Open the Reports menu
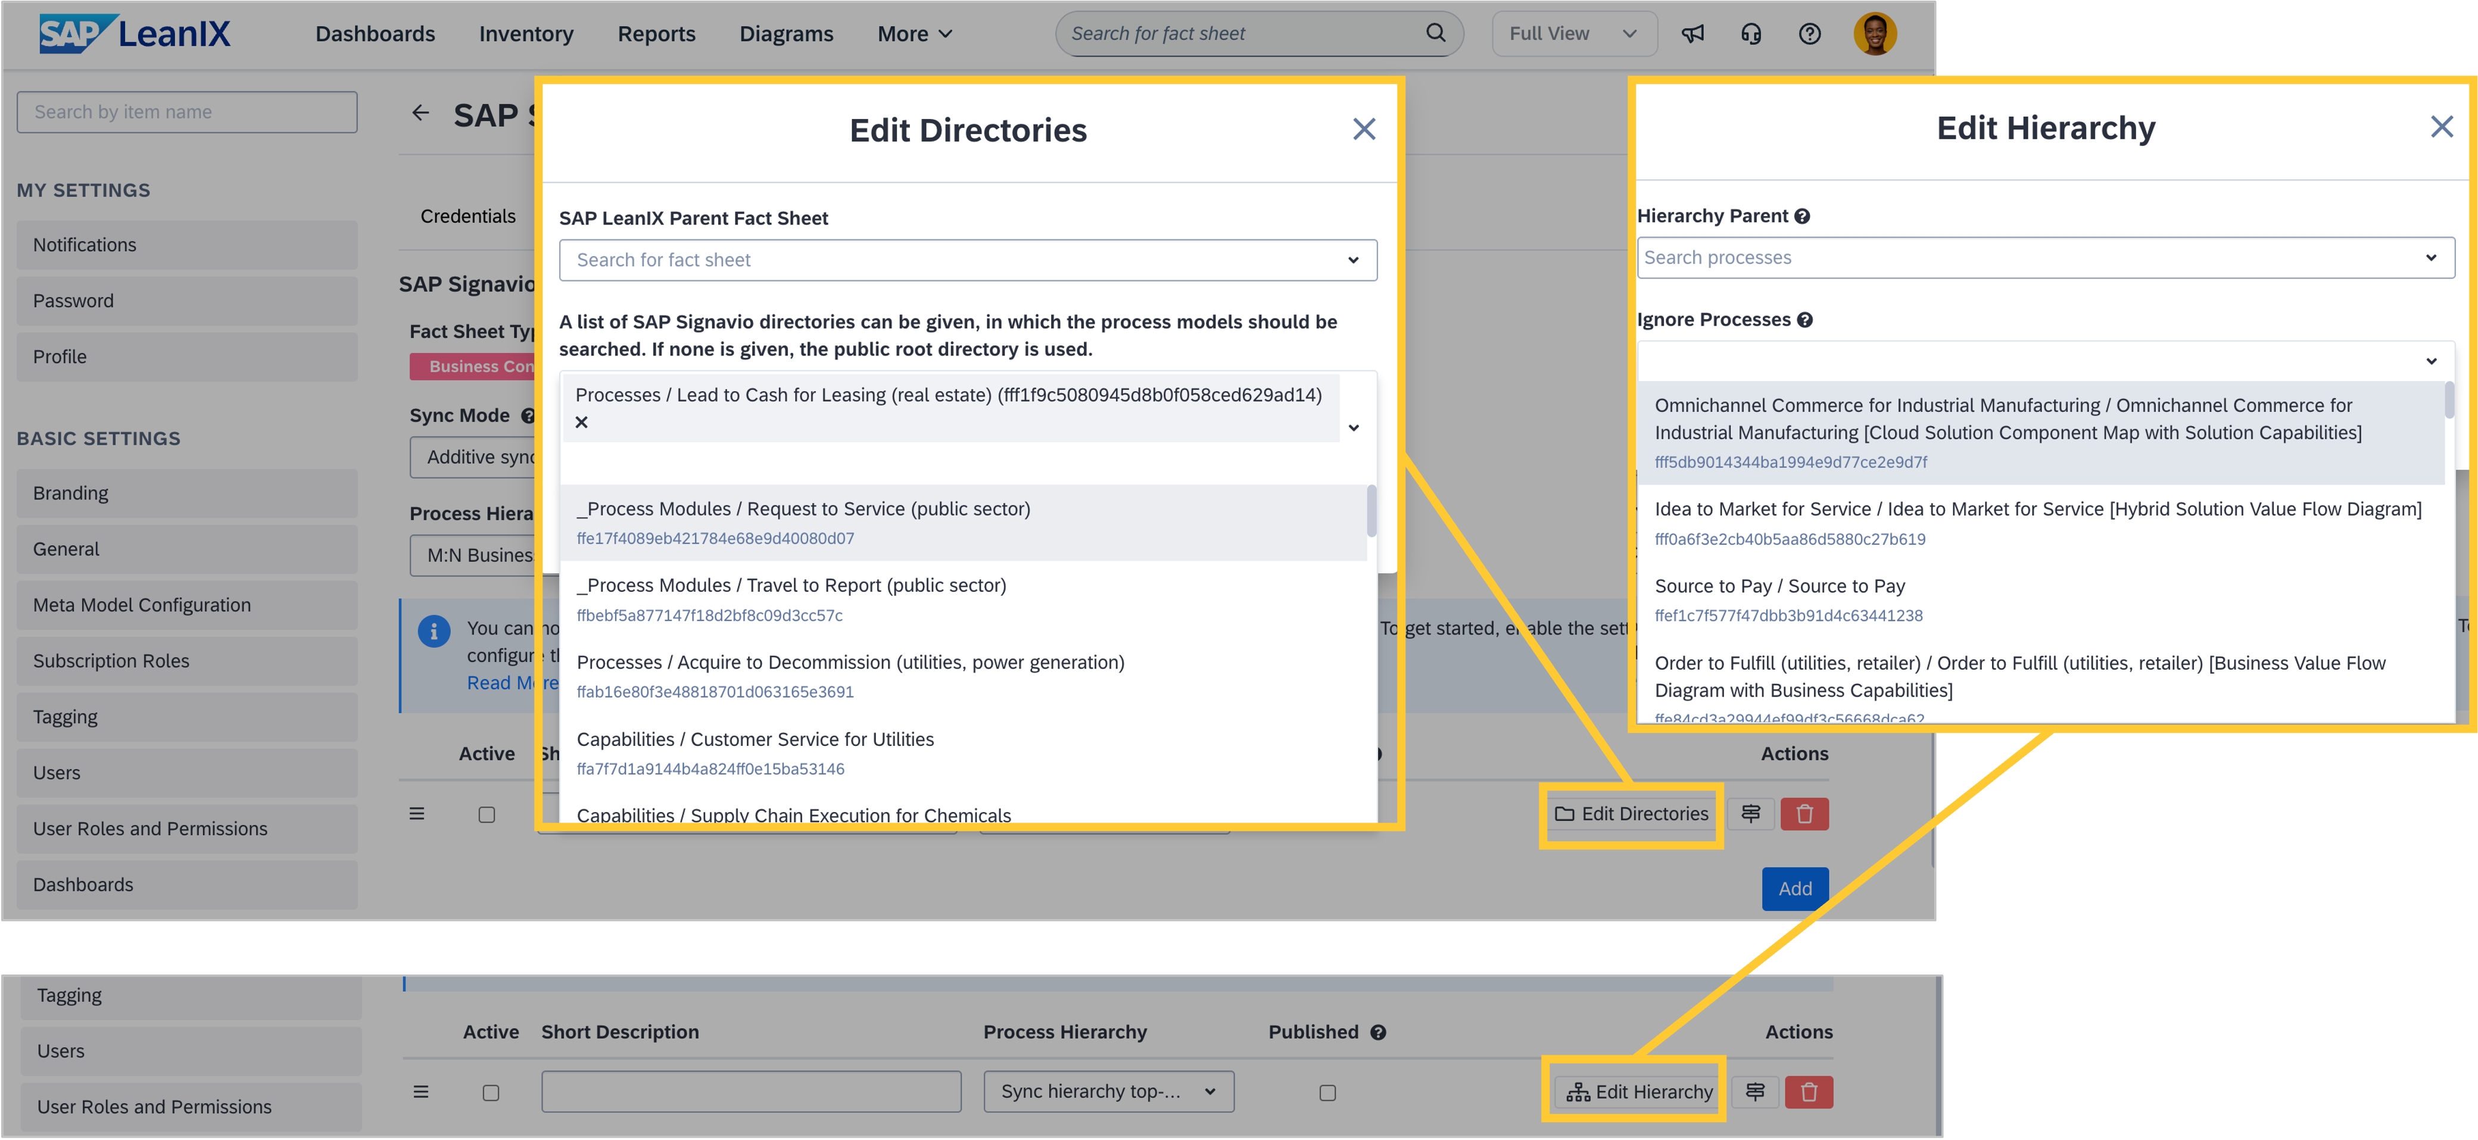 [656, 34]
